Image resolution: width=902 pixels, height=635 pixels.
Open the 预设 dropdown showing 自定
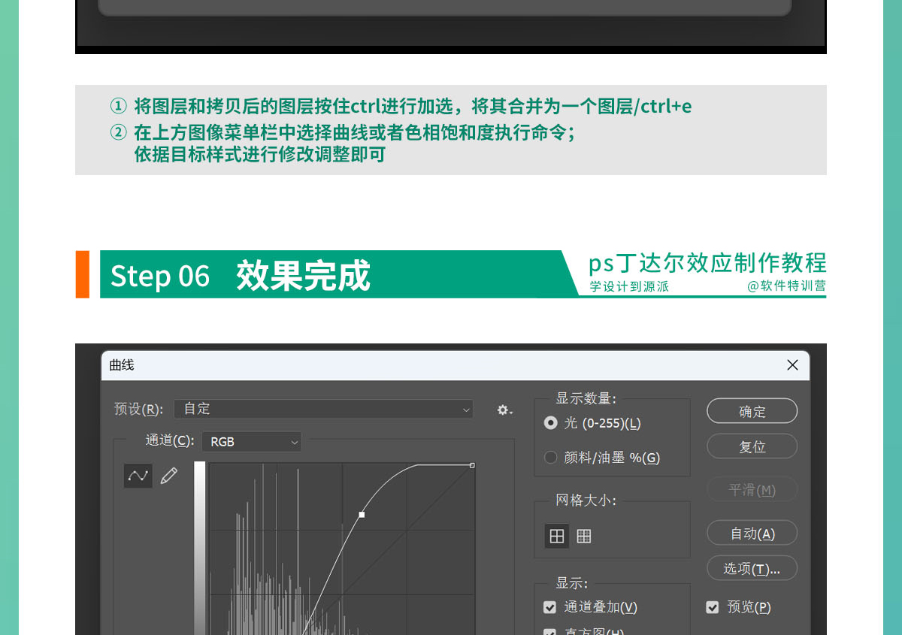pos(323,409)
